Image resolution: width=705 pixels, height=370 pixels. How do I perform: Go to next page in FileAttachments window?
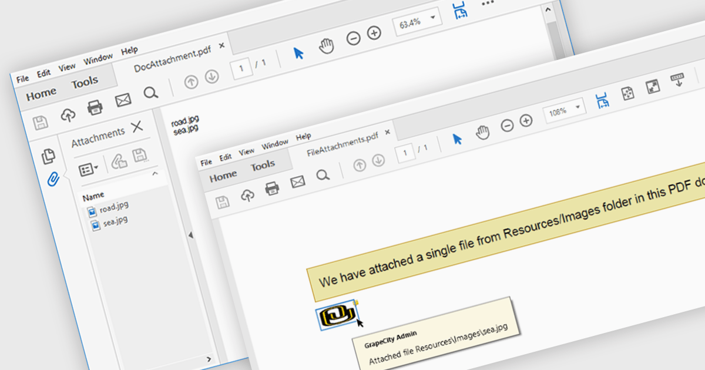[378, 159]
